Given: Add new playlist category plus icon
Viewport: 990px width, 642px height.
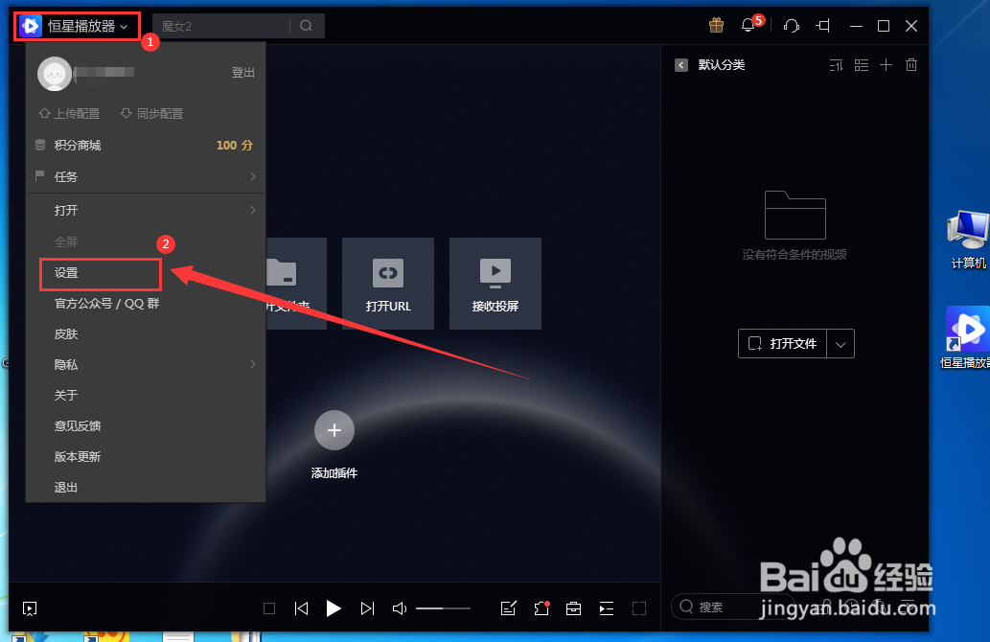Looking at the screenshot, I should pos(886,64).
